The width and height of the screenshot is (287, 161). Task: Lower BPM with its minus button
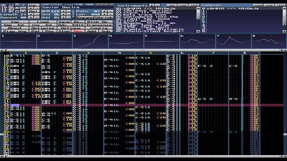click(x=69, y=11)
